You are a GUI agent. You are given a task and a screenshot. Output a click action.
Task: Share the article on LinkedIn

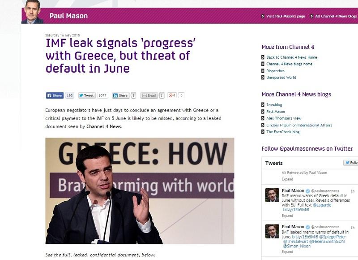[121, 95]
